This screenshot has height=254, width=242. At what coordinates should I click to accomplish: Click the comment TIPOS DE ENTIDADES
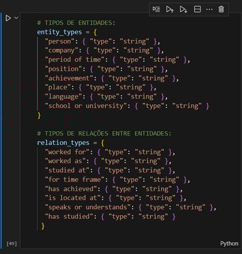click(76, 23)
